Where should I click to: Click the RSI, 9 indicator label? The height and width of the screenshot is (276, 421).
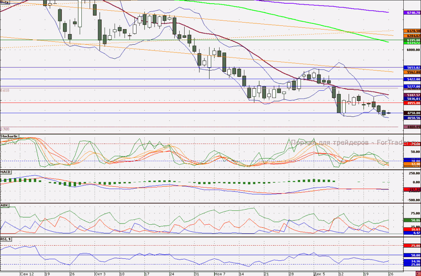click(x=6, y=239)
